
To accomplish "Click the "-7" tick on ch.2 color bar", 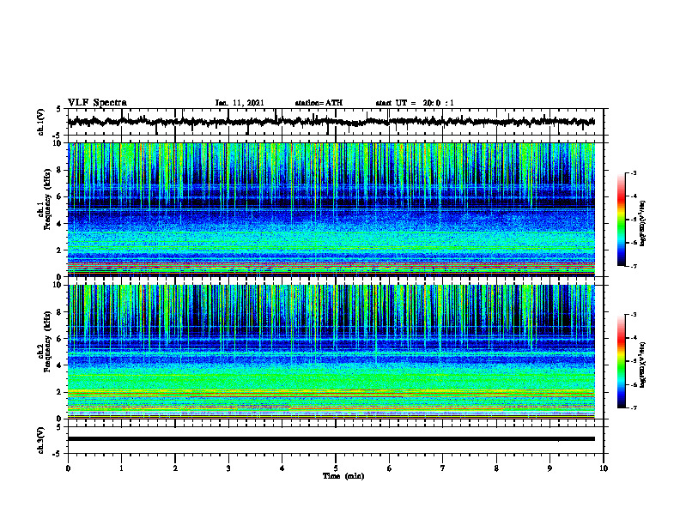I will pyautogui.click(x=634, y=407).
